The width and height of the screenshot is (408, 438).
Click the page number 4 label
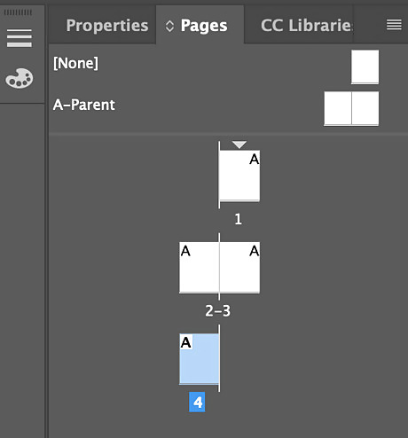point(197,403)
